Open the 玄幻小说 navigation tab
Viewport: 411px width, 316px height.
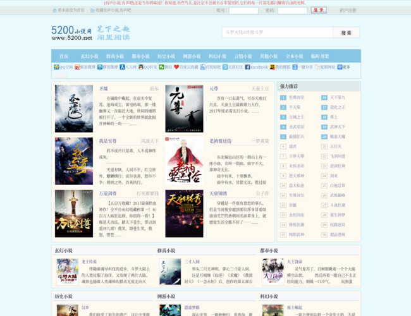pos(89,56)
